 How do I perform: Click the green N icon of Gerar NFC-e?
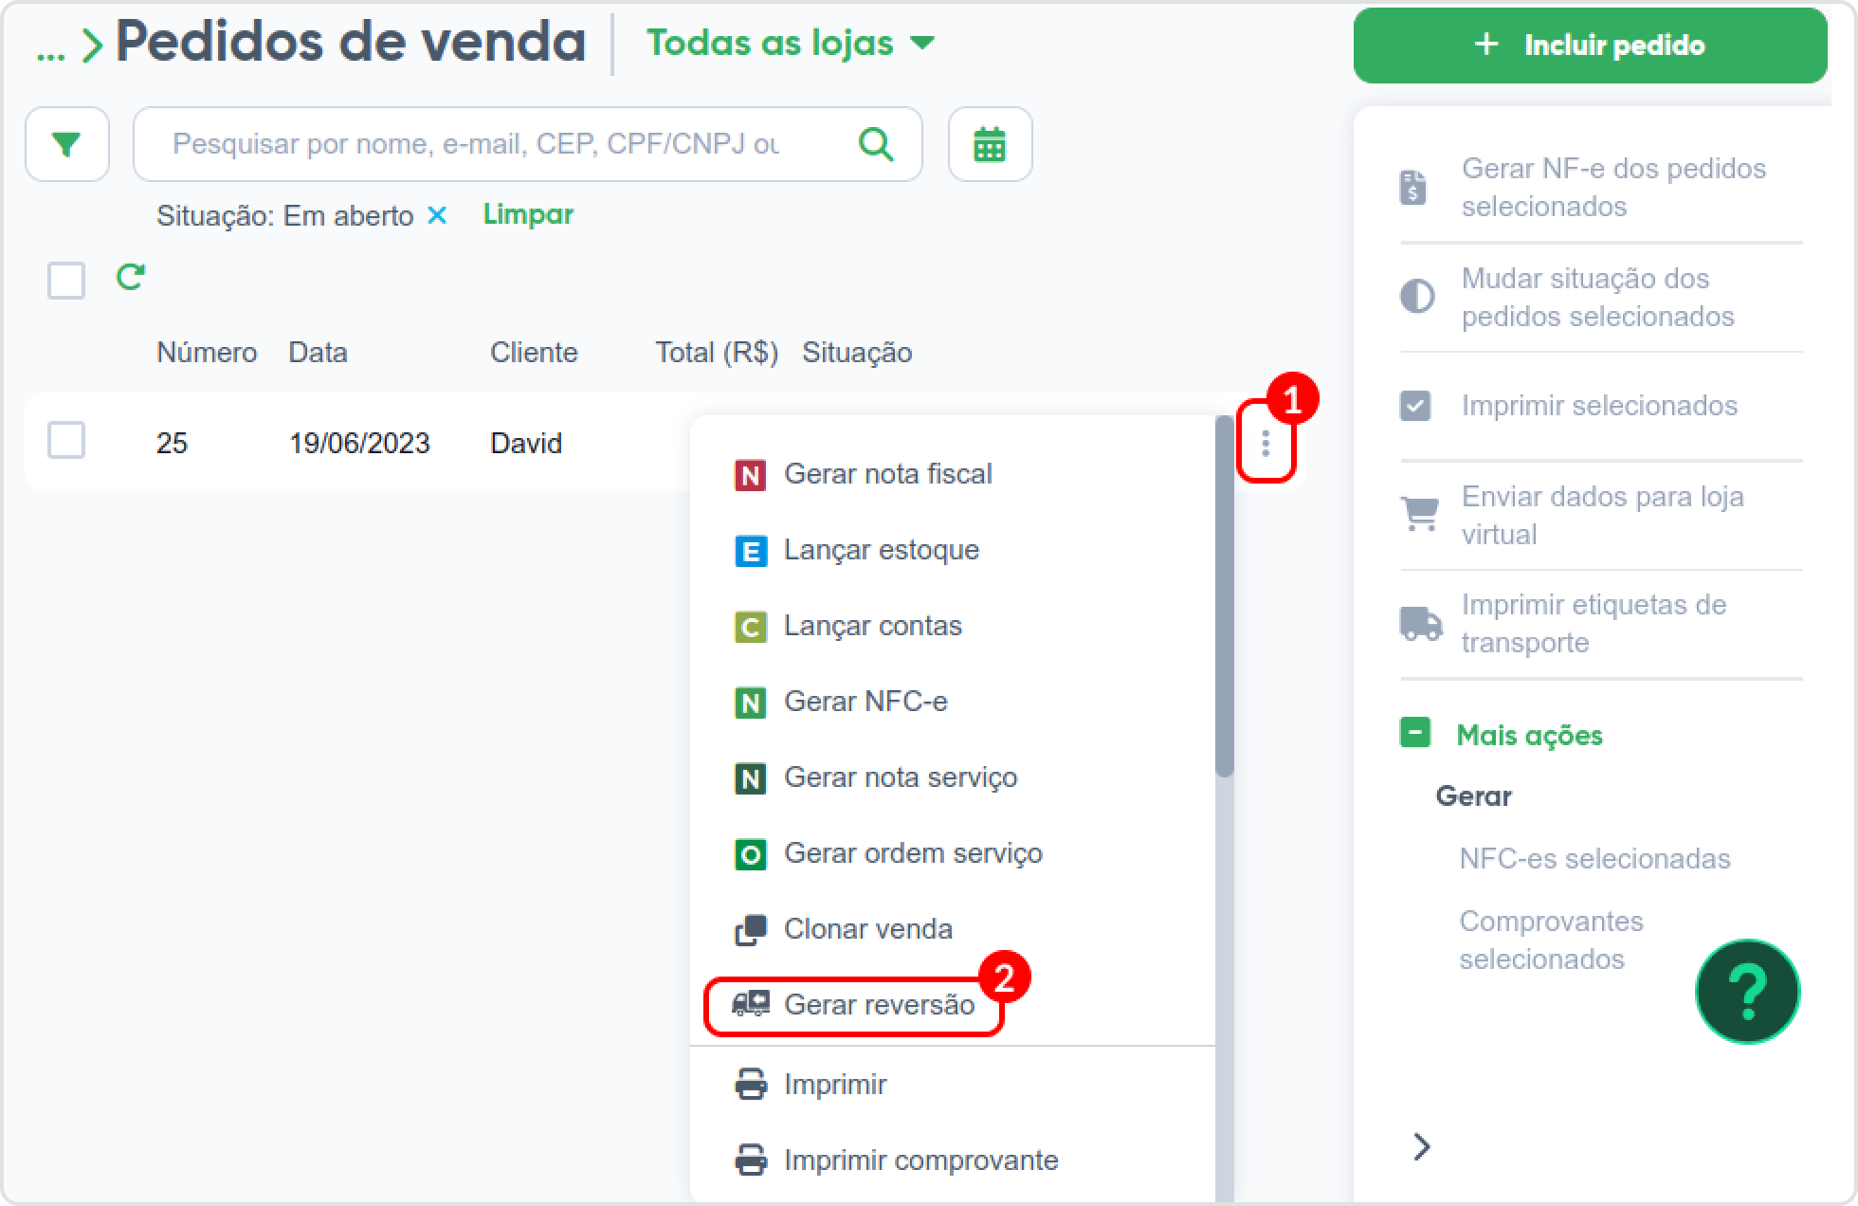click(751, 703)
